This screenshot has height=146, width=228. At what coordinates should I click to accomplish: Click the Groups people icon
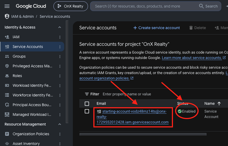coord(7,56)
